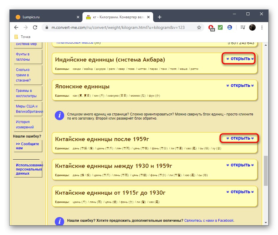Minimize the Chrome window
Image resolution: width=278 pixels, height=235 pixels.
(x=234, y=14)
